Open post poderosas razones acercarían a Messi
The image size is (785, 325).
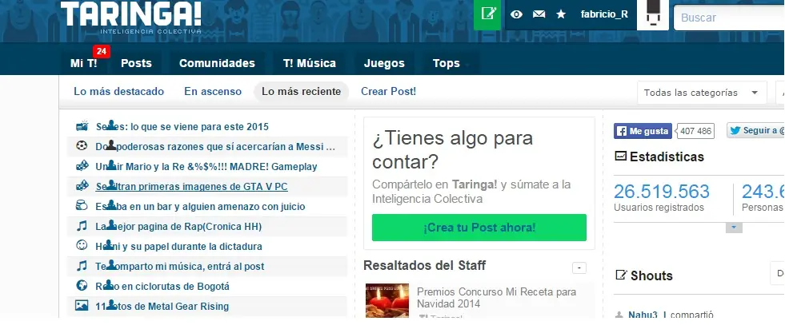pos(215,147)
